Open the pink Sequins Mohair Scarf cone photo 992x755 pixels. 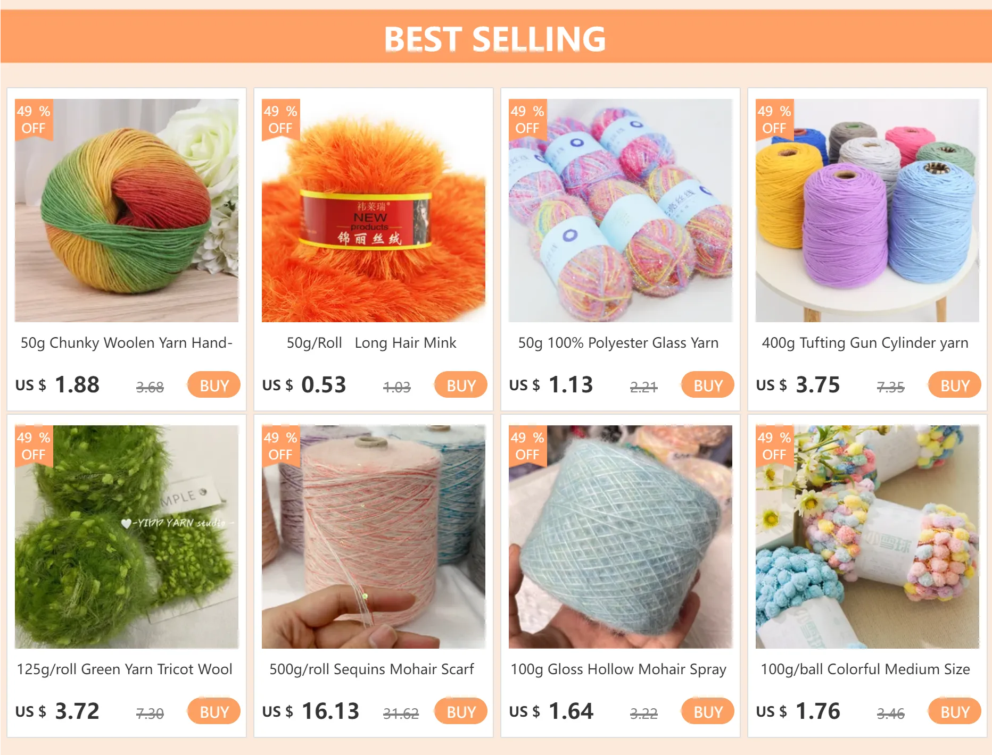[x=374, y=537]
